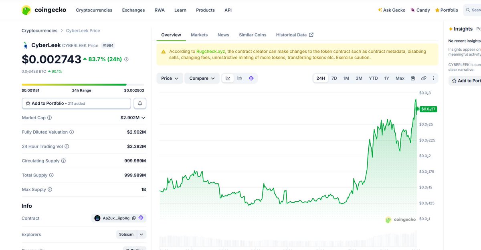Image resolution: width=481 pixels, height=250 pixels.
Task: Click the $0.0₂27 current price marker
Action: (x=428, y=109)
